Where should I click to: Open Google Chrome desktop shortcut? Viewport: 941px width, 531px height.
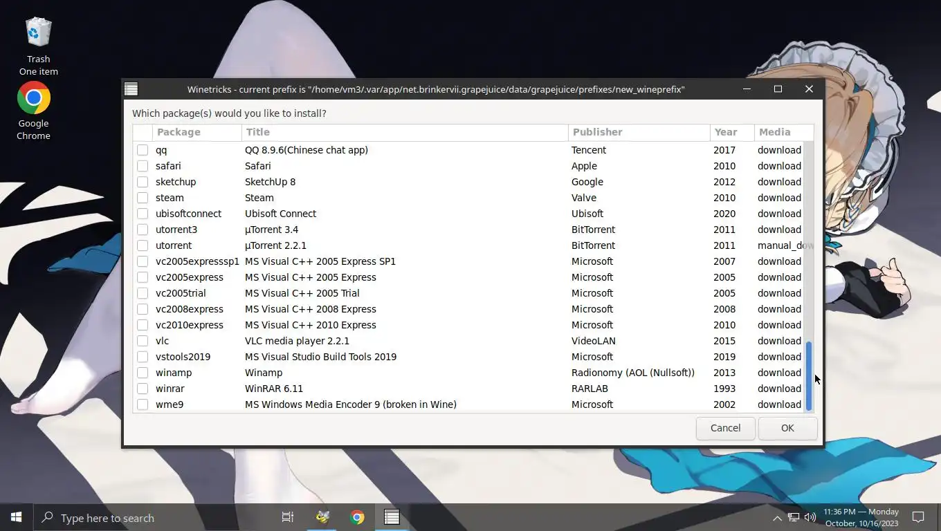pos(33,111)
